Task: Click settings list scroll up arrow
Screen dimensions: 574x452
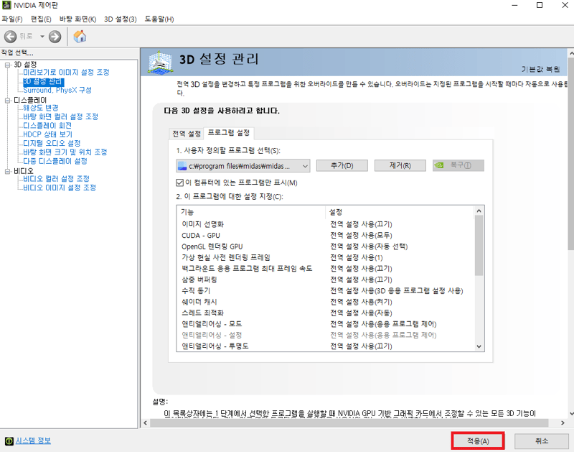Action: pos(479,211)
